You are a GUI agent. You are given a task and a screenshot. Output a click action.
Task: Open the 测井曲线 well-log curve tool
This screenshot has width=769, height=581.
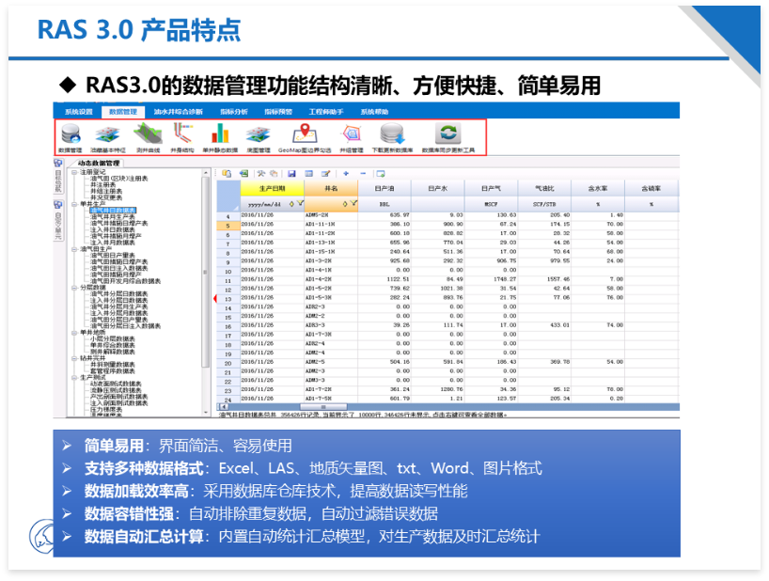pyautogui.click(x=148, y=138)
